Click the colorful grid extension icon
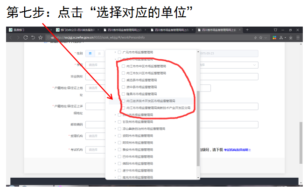307x188 pixels. point(274,37)
